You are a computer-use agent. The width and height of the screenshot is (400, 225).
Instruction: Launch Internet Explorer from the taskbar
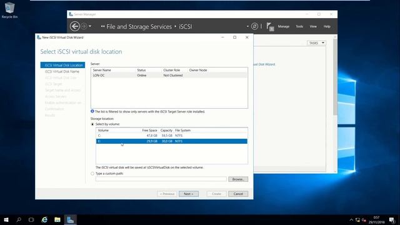44,219
